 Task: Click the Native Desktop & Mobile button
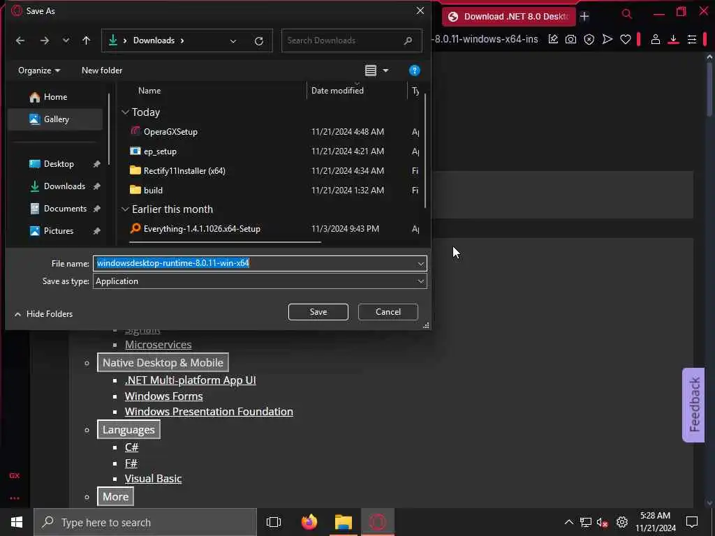click(163, 362)
